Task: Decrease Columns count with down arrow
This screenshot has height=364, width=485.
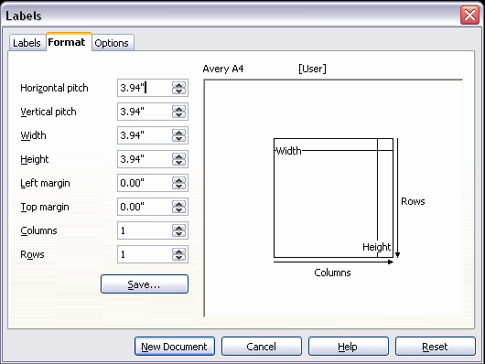Action: tap(178, 234)
